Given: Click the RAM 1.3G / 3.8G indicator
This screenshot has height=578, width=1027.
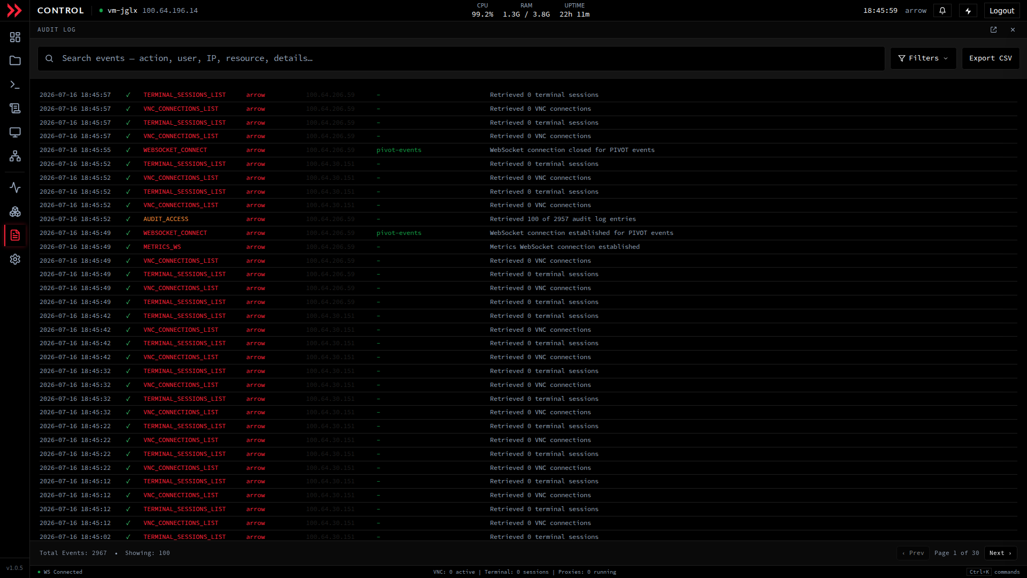Looking at the screenshot, I should click(x=526, y=10).
